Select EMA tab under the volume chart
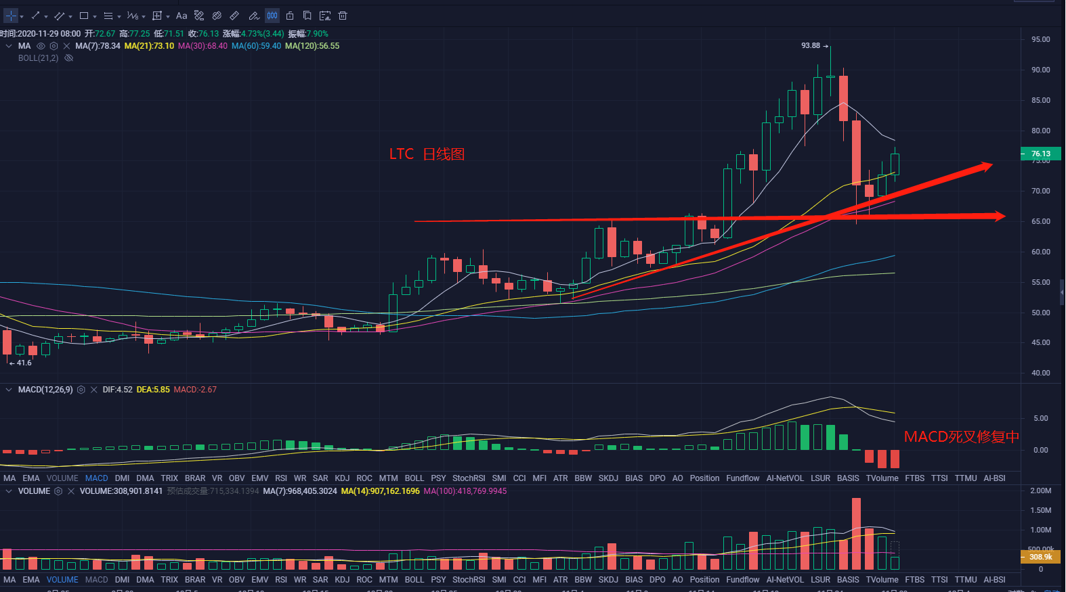Image resolution: width=1066 pixels, height=592 pixels. coord(31,580)
